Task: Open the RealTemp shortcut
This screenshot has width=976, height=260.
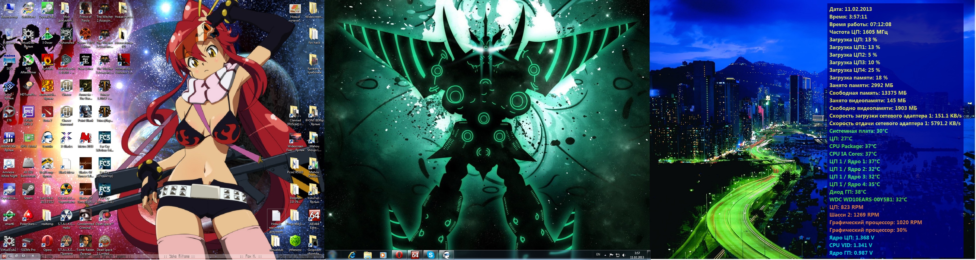Action: tap(47, 167)
